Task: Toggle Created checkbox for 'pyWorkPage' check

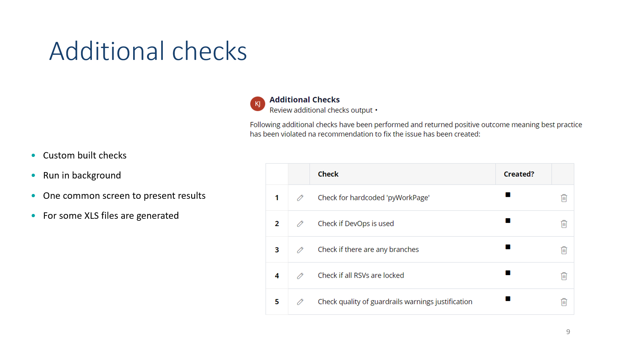Action: [508, 195]
